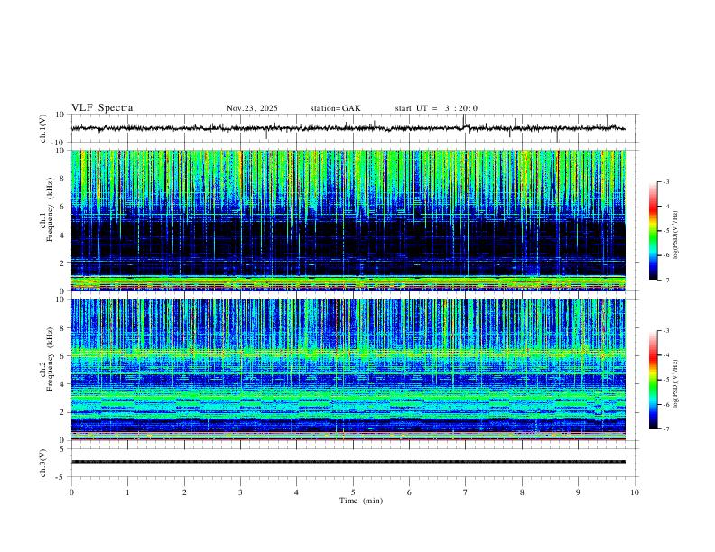Image resolution: width=715 pixels, height=552 pixels.
Task: Click the "start UT = 3 :20: 0" text
Action: [x=436, y=108]
